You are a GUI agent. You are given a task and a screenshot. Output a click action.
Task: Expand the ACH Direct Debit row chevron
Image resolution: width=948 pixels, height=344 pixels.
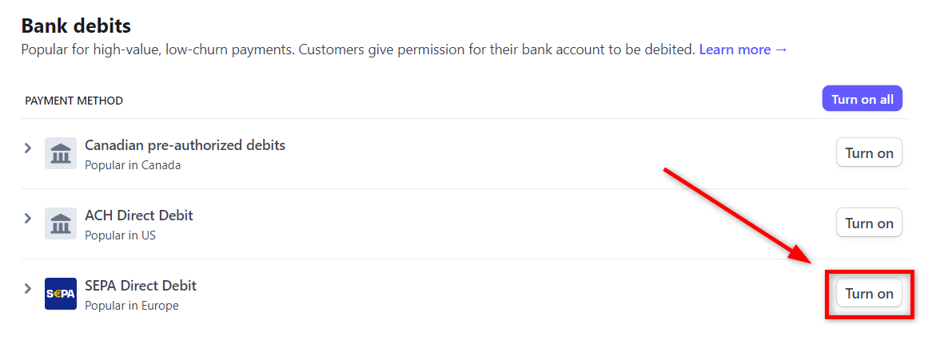click(27, 218)
